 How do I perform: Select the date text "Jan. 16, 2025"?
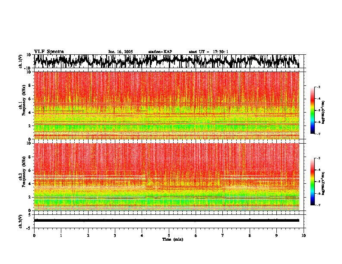click(x=120, y=52)
